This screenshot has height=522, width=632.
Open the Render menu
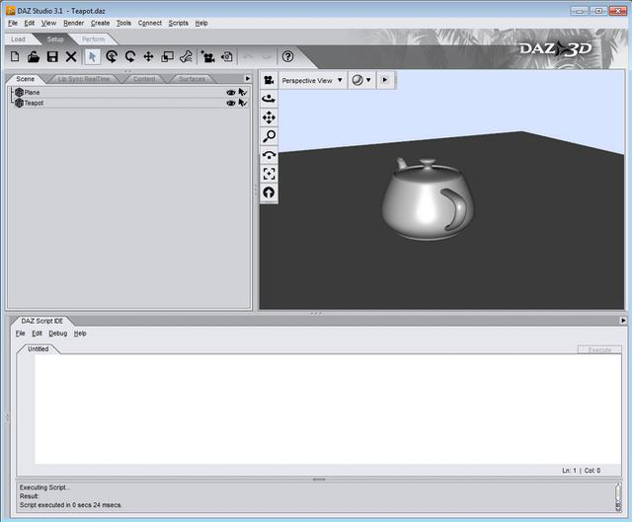(73, 23)
